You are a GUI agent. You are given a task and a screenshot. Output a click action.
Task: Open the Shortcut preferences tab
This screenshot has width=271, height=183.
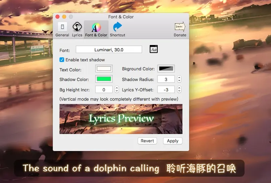[118, 29]
